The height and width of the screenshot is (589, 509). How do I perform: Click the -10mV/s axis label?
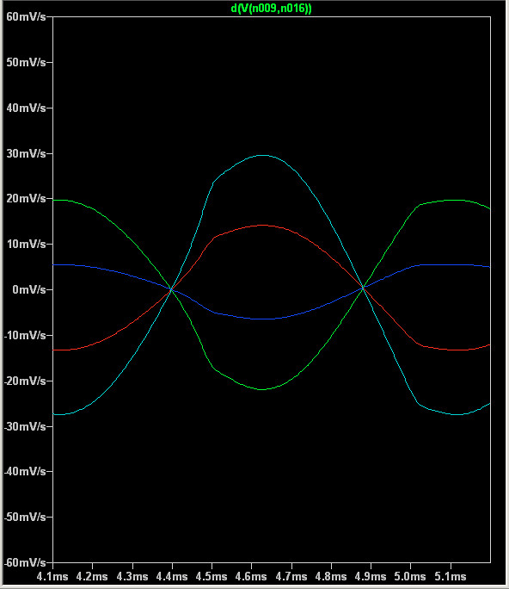(x=24, y=335)
